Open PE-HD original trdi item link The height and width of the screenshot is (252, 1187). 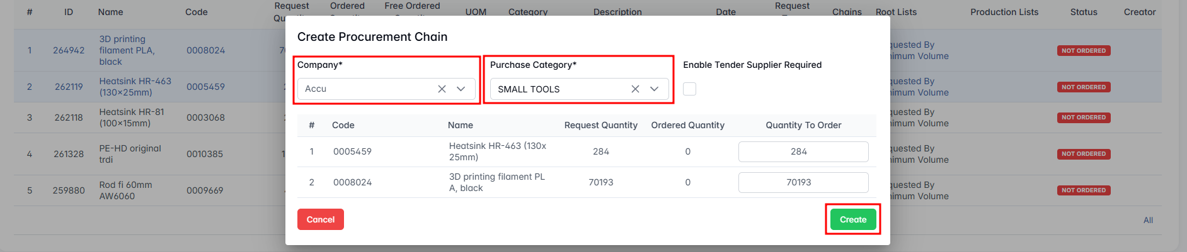[x=130, y=154]
